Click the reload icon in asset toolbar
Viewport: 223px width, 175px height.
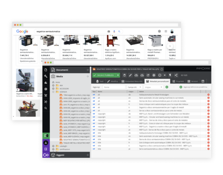148,75
